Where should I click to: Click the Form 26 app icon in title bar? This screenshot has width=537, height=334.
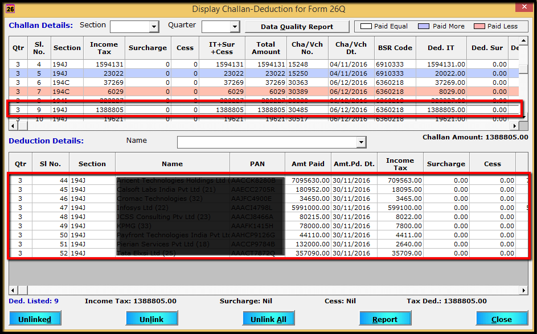point(10,9)
